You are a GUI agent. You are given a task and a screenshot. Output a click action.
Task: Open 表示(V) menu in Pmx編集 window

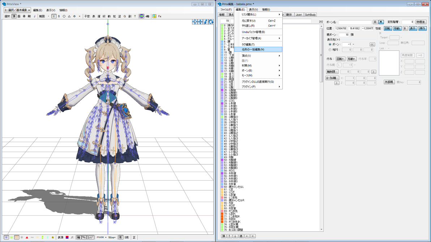click(x=253, y=10)
